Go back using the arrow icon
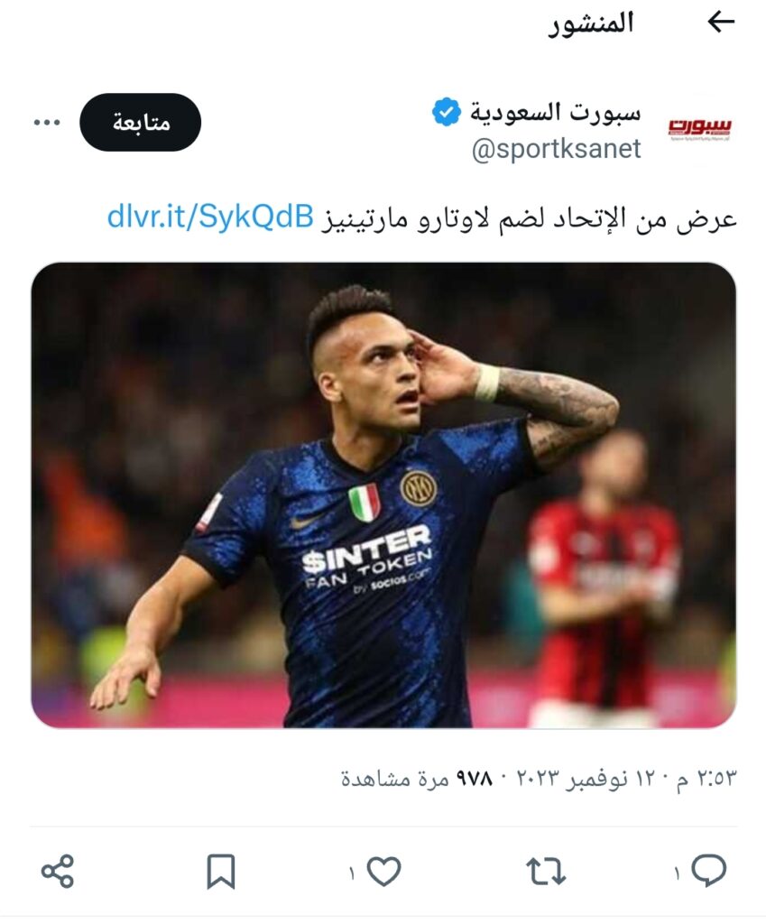766x924 pixels. click(721, 23)
